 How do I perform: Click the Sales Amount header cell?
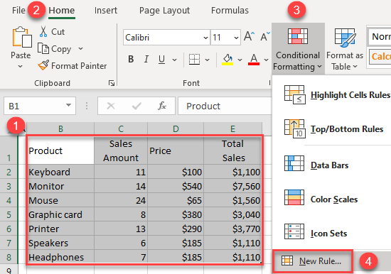[x=121, y=150]
